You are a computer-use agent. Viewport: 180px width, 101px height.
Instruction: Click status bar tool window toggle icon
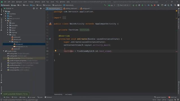pyautogui.click(x=1, y=100)
